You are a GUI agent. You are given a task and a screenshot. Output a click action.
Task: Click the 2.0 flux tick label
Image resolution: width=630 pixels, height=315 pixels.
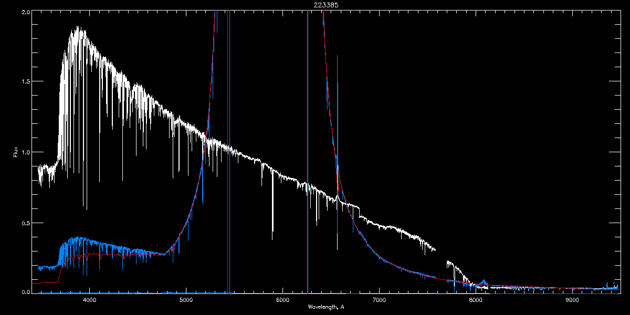(25, 12)
